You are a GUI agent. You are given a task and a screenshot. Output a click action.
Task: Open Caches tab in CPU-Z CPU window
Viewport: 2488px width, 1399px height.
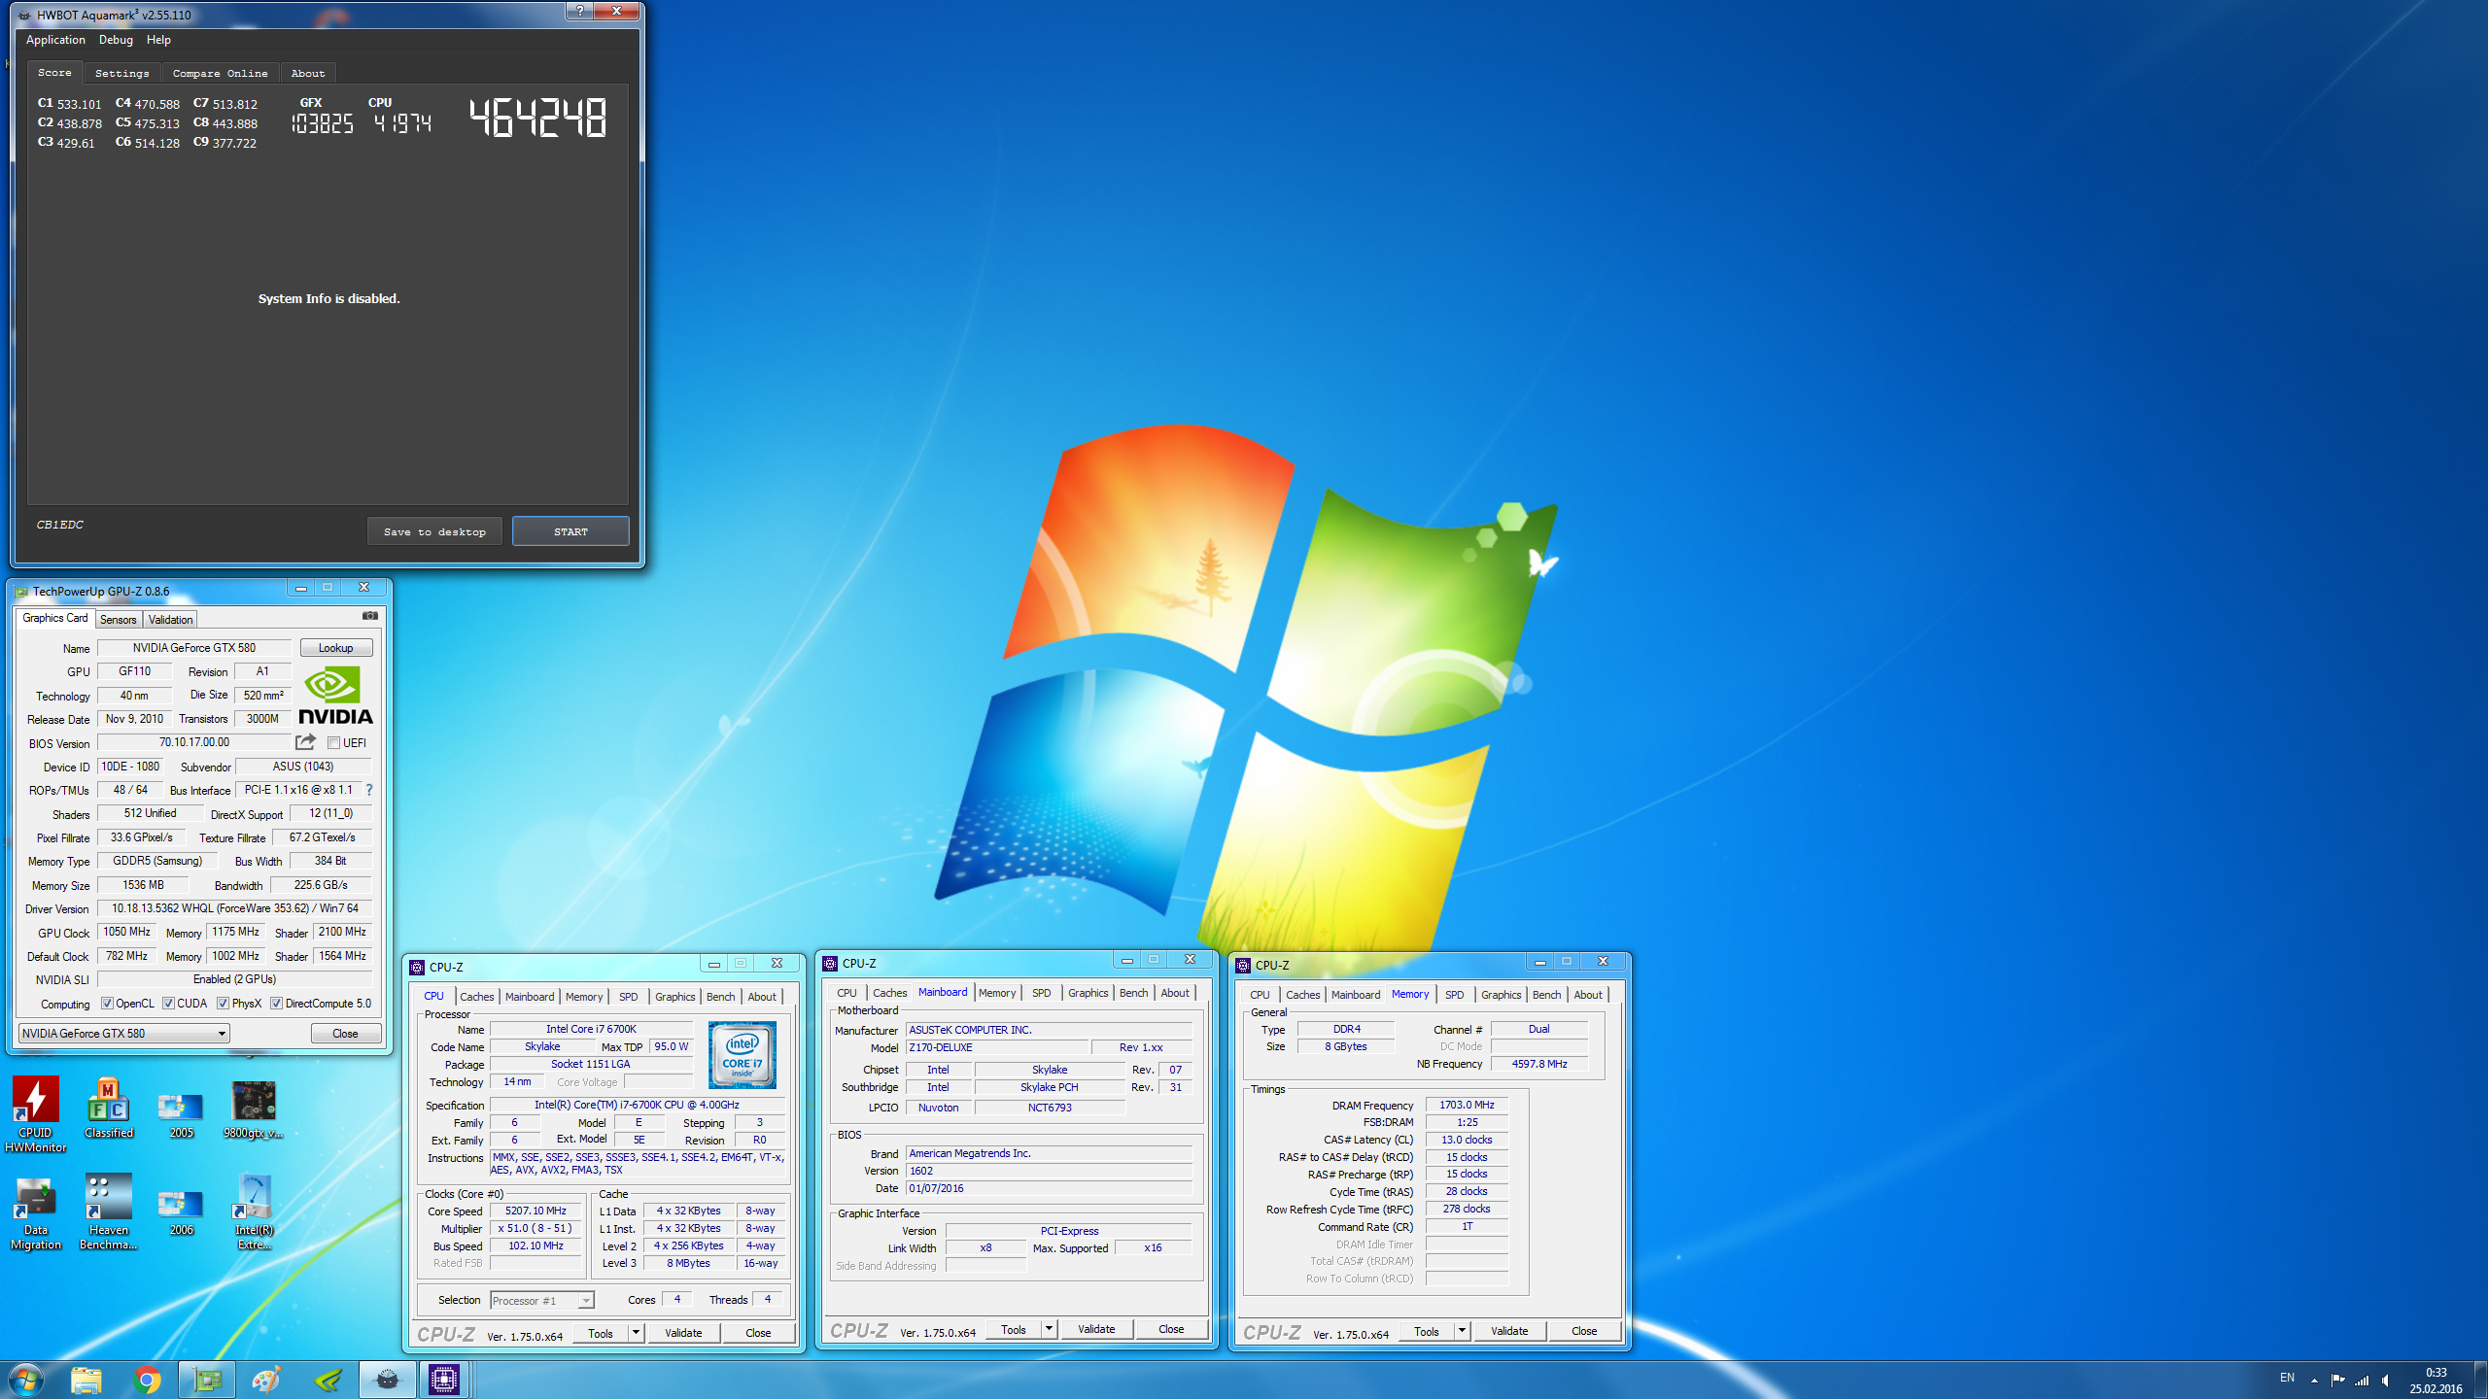click(x=477, y=997)
